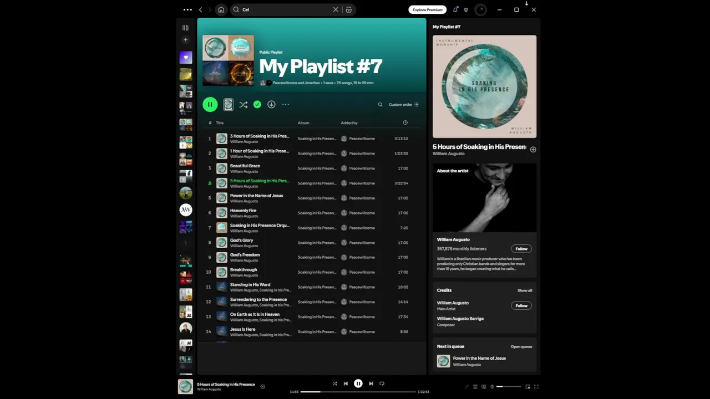The image size is (710, 399).
Task: Open Browse via the icon in the search bar
Action: (x=348, y=9)
